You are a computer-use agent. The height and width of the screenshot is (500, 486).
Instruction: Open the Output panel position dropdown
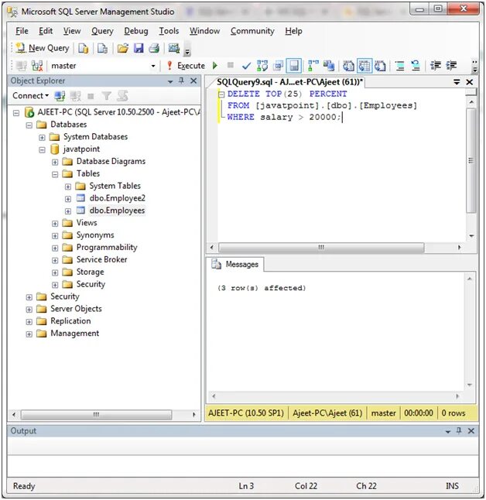[448, 431]
